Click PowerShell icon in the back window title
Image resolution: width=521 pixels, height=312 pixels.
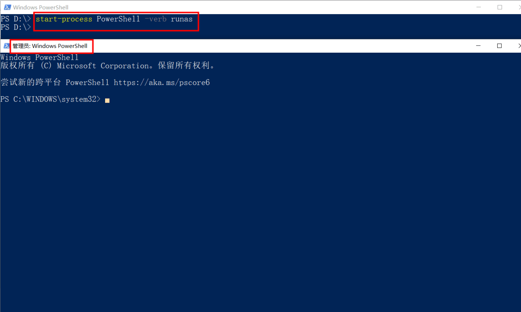point(7,7)
